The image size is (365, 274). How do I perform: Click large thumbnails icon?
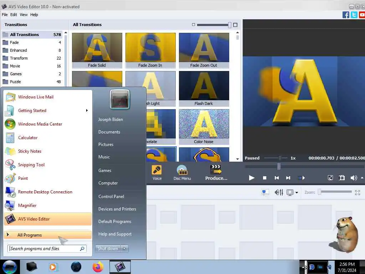pyautogui.click(x=235, y=25)
